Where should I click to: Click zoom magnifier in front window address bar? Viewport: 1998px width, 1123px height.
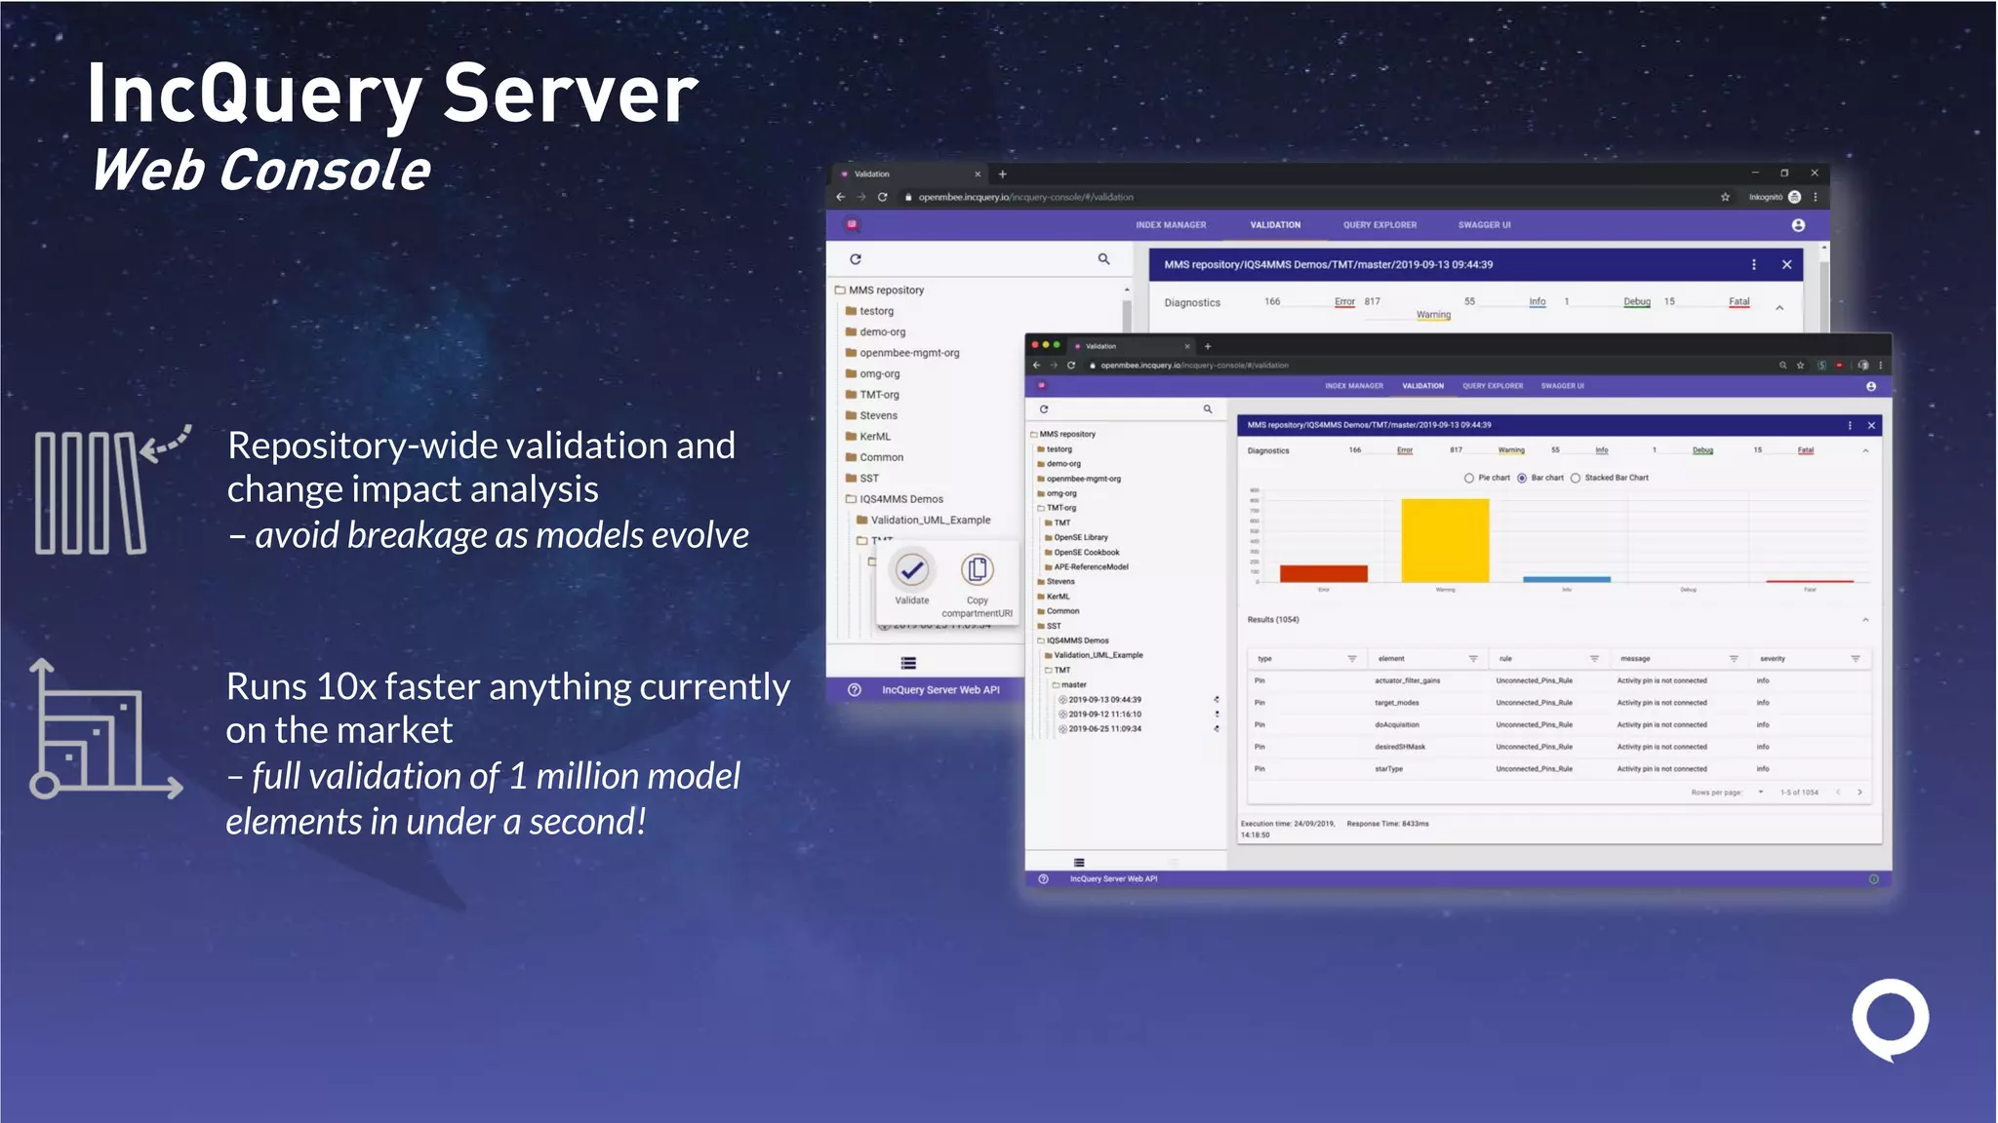[x=1782, y=366]
